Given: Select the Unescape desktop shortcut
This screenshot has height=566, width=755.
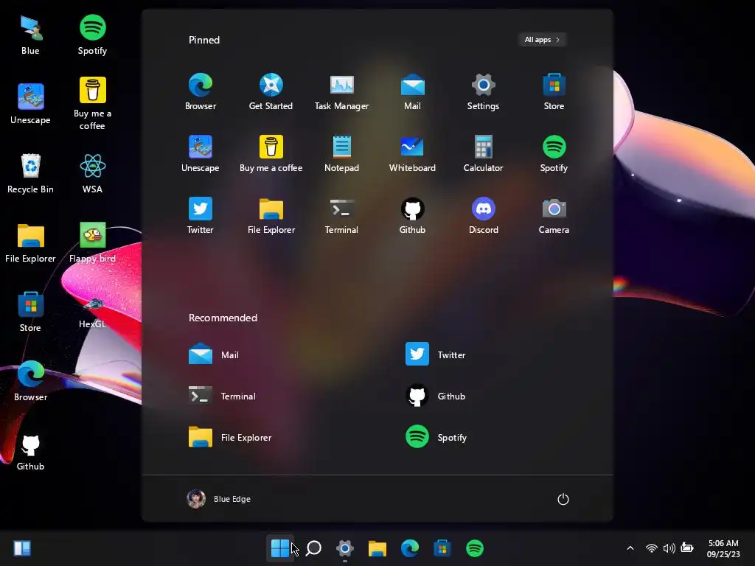Looking at the screenshot, I should point(30,103).
